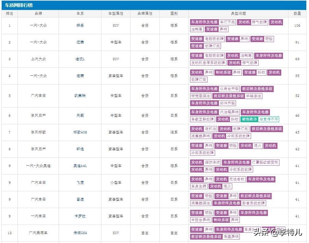Click the 品牌 column header
Viewport: 309px width, 243px height.
coord(38,13)
